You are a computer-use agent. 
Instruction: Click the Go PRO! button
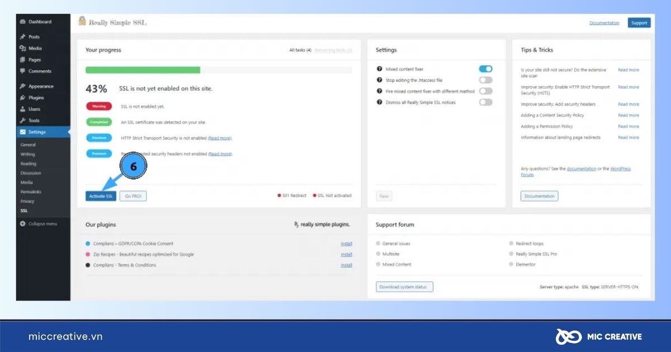133,196
